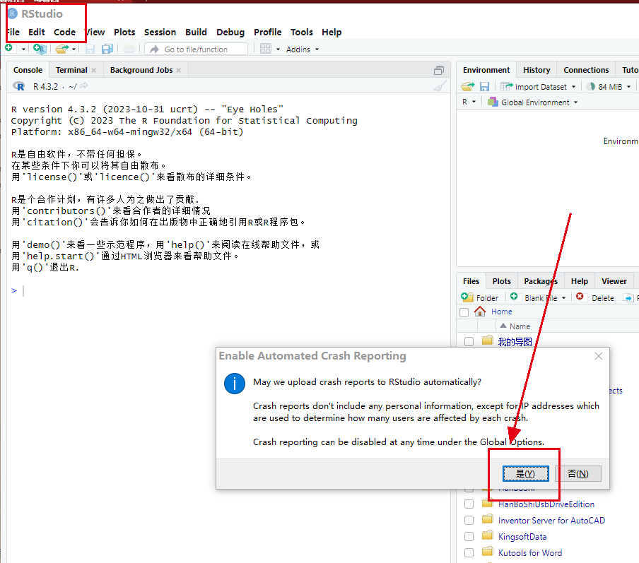Click the Open file folder icon
Viewport: 639px width, 563px height.
point(62,49)
